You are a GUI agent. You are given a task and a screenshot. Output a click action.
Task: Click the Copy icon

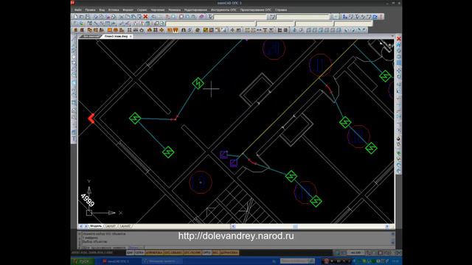click(128, 16)
